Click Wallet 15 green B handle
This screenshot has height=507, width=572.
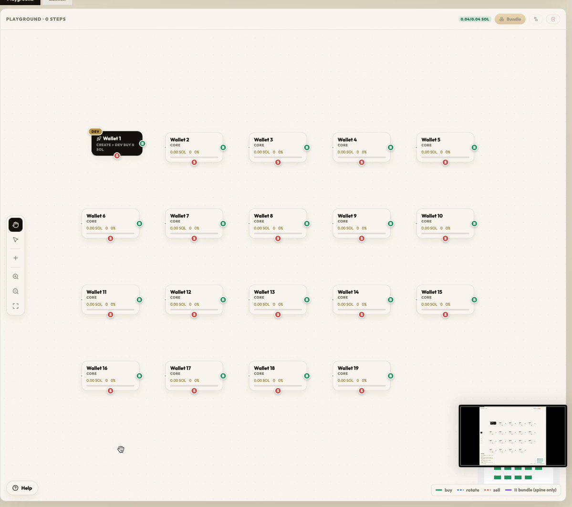coord(474,300)
